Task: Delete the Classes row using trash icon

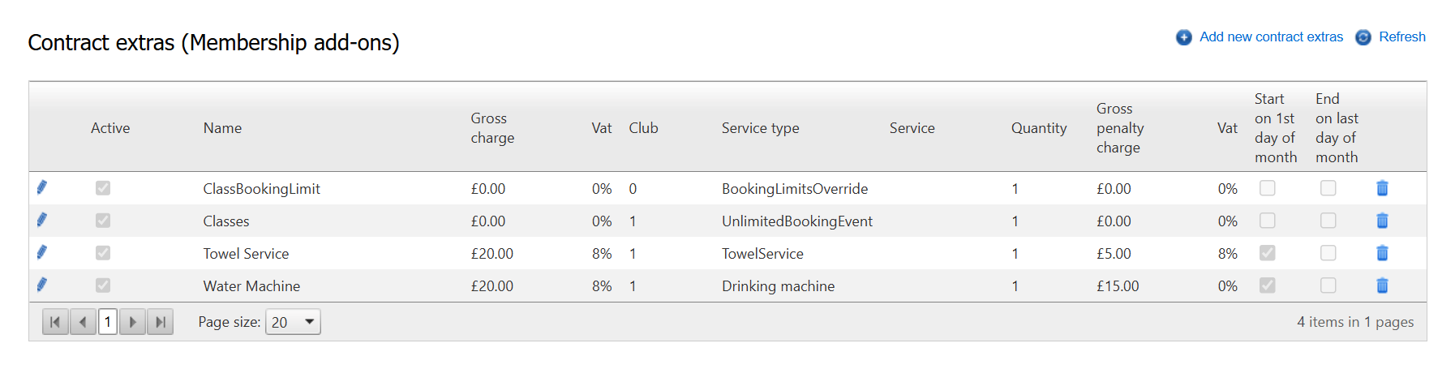Action: 1382,221
